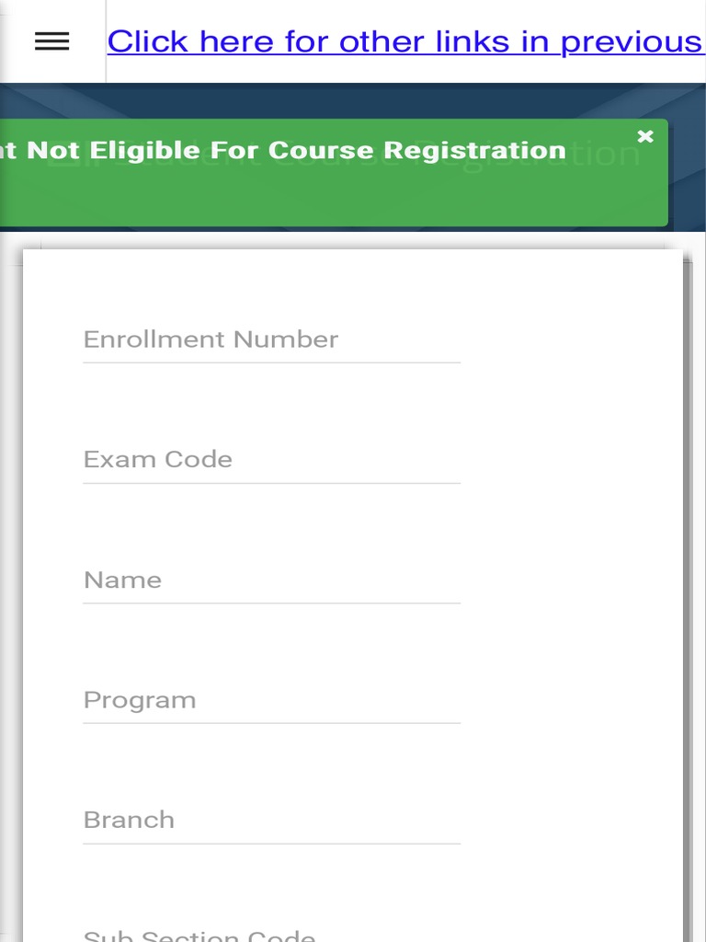Click the underline beneath Enrollment Number
The width and height of the screenshot is (706, 942).
(x=271, y=362)
